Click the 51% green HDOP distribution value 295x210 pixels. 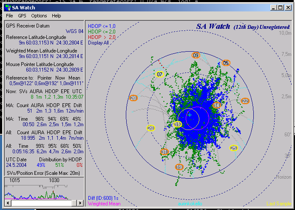coord(60,165)
